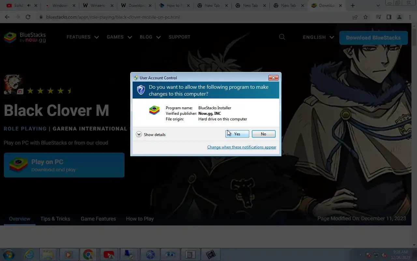Click the round blue star taskbar icon
The width and height of the screenshot is (417, 261).
pyautogui.click(x=150, y=254)
